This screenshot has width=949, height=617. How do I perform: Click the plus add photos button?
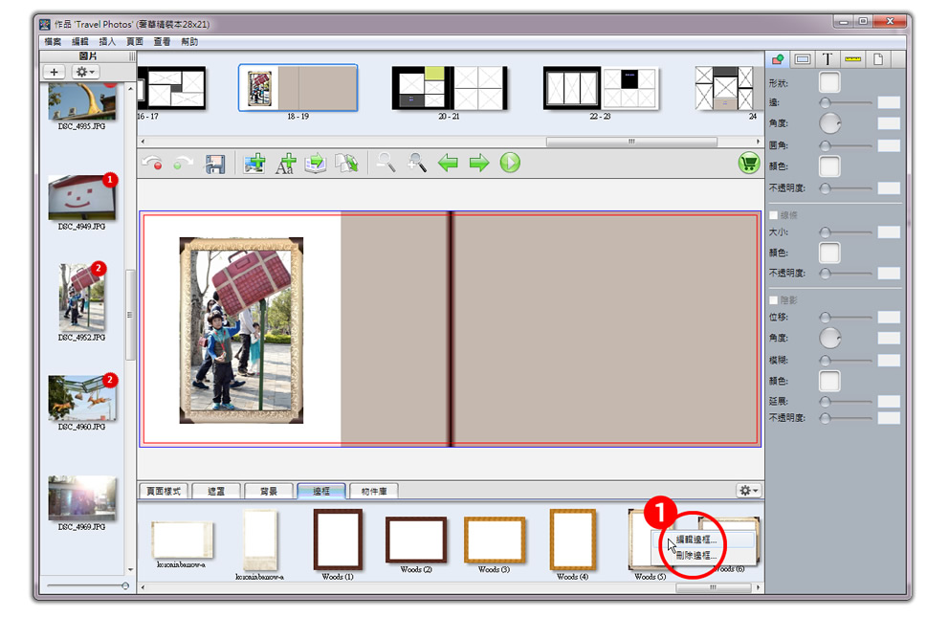tap(55, 73)
